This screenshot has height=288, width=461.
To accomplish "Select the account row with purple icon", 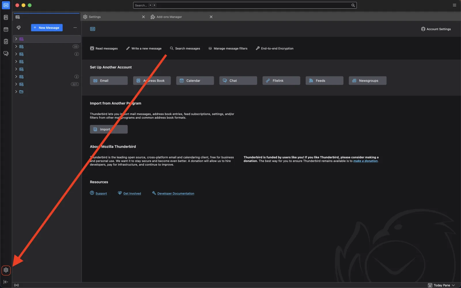I will pyautogui.click(x=47, y=39).
